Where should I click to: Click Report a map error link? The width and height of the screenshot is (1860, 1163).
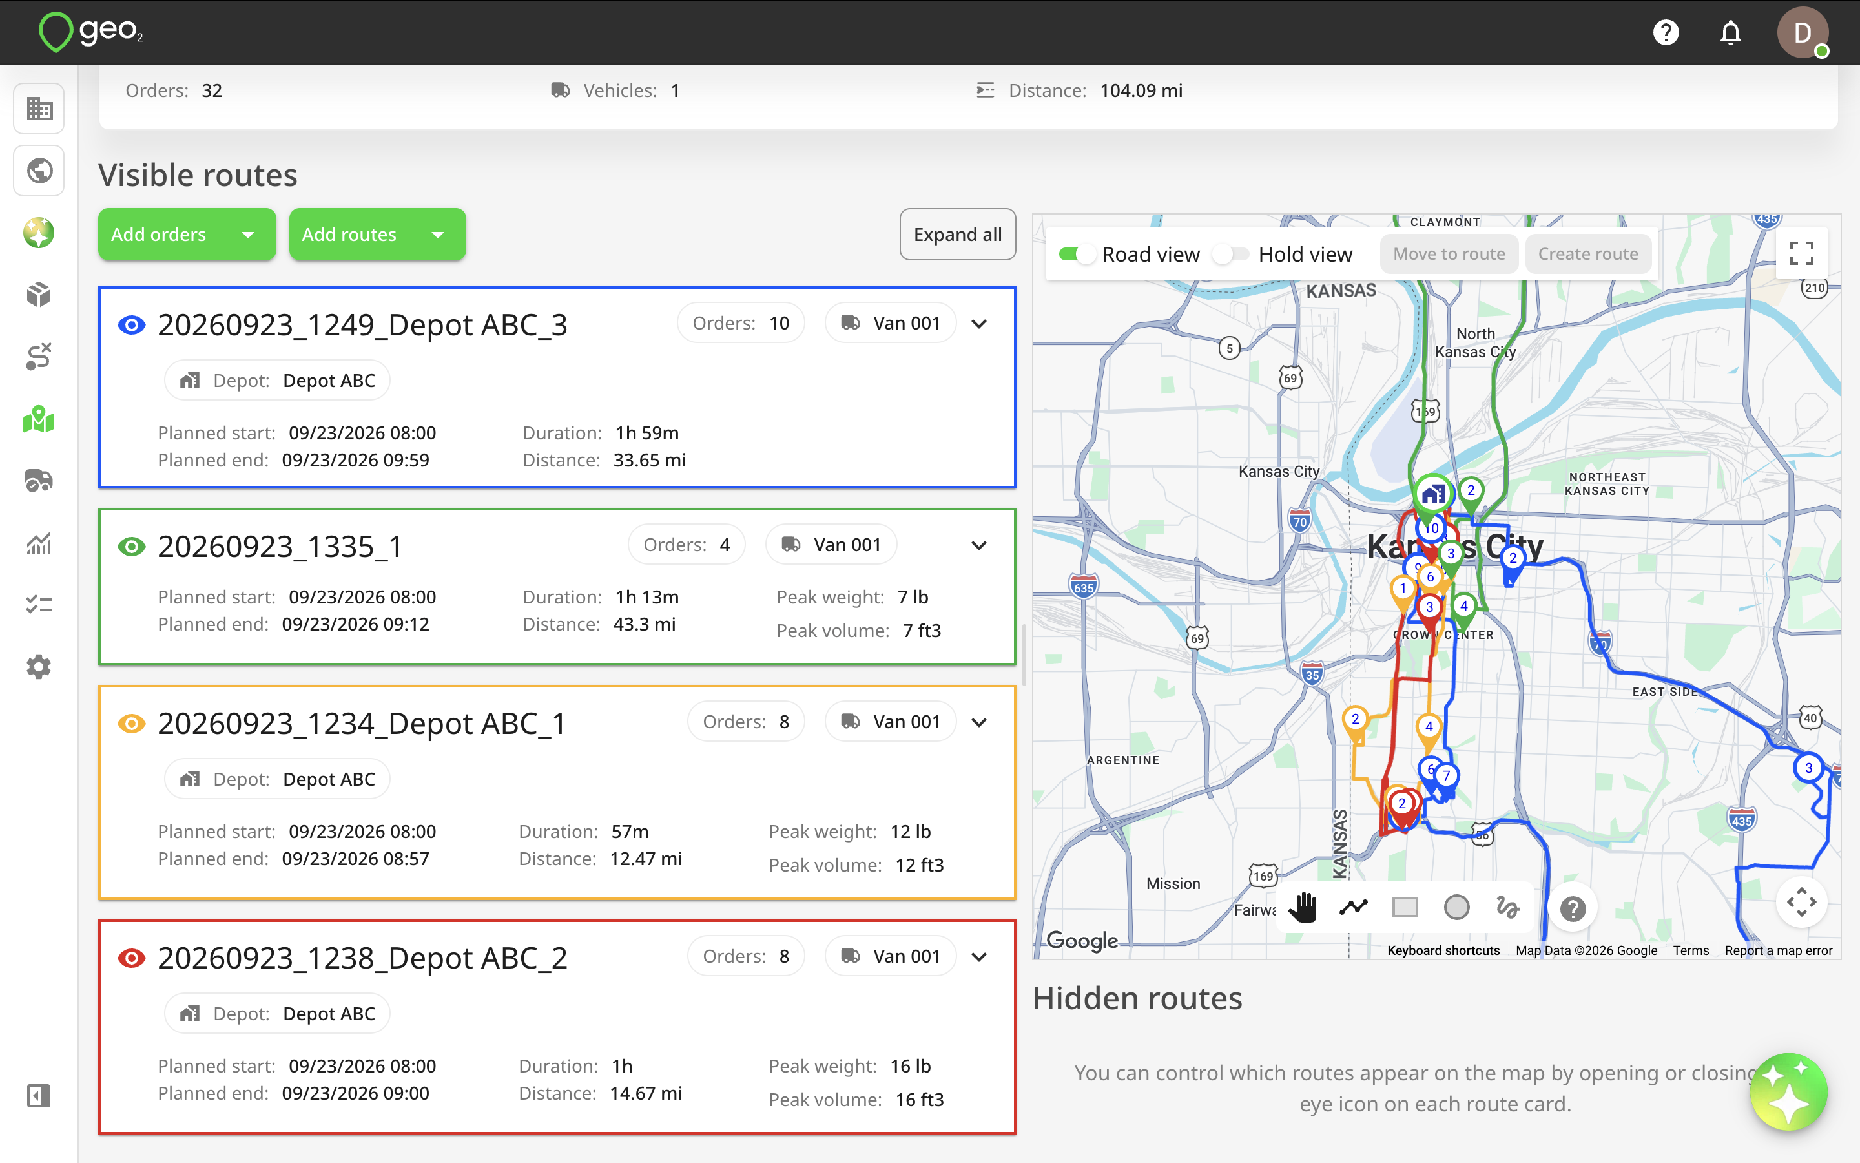tap(1779, 950)
